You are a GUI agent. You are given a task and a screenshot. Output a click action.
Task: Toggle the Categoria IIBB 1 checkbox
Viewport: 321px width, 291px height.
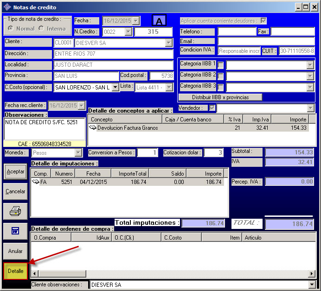click(221, 65)
